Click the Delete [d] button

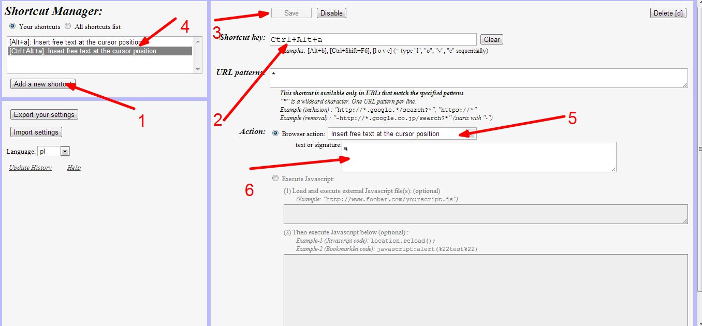(x=668, y=13)
